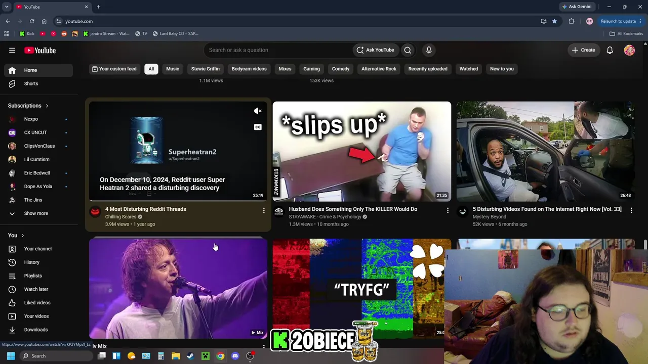
Task: Open Your custom feed
Action: coord(114,69)
